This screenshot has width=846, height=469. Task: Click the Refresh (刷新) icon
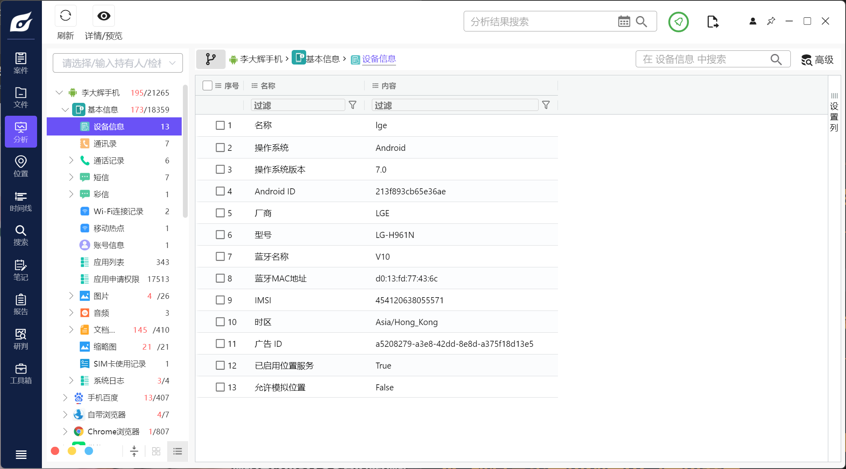(x=65, y=16)
